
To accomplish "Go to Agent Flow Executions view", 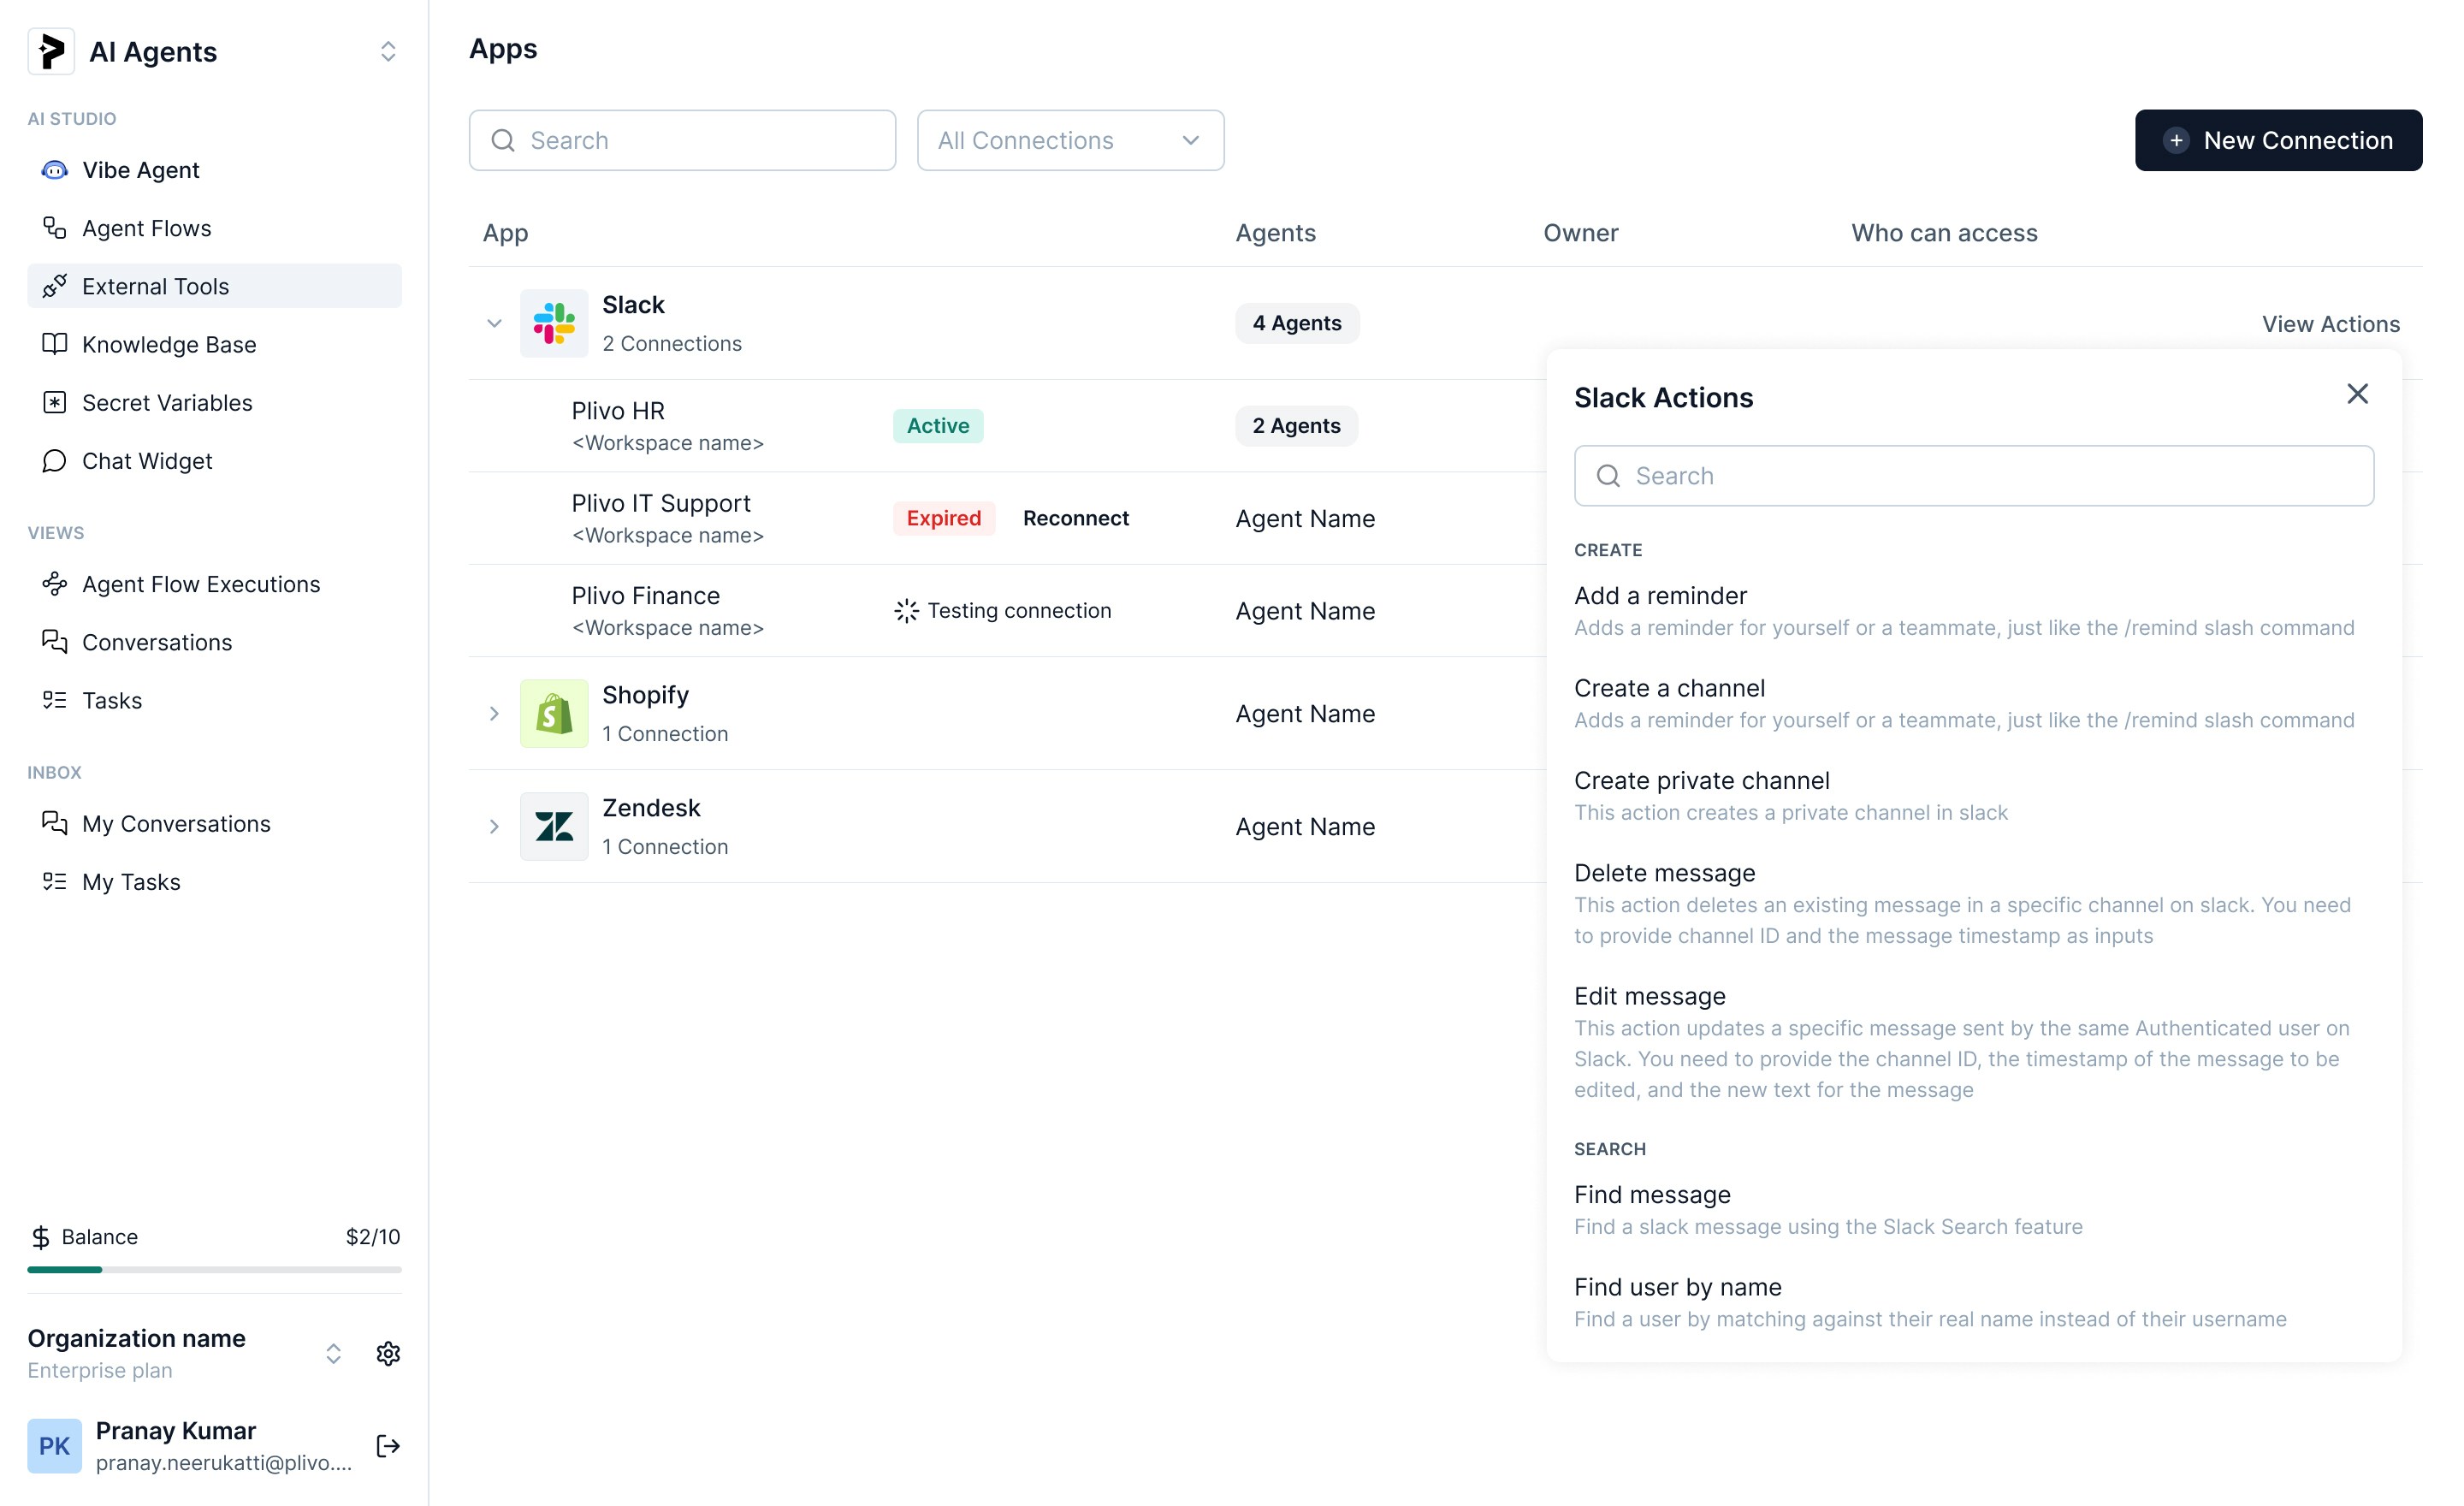I will tap(201, 584).
